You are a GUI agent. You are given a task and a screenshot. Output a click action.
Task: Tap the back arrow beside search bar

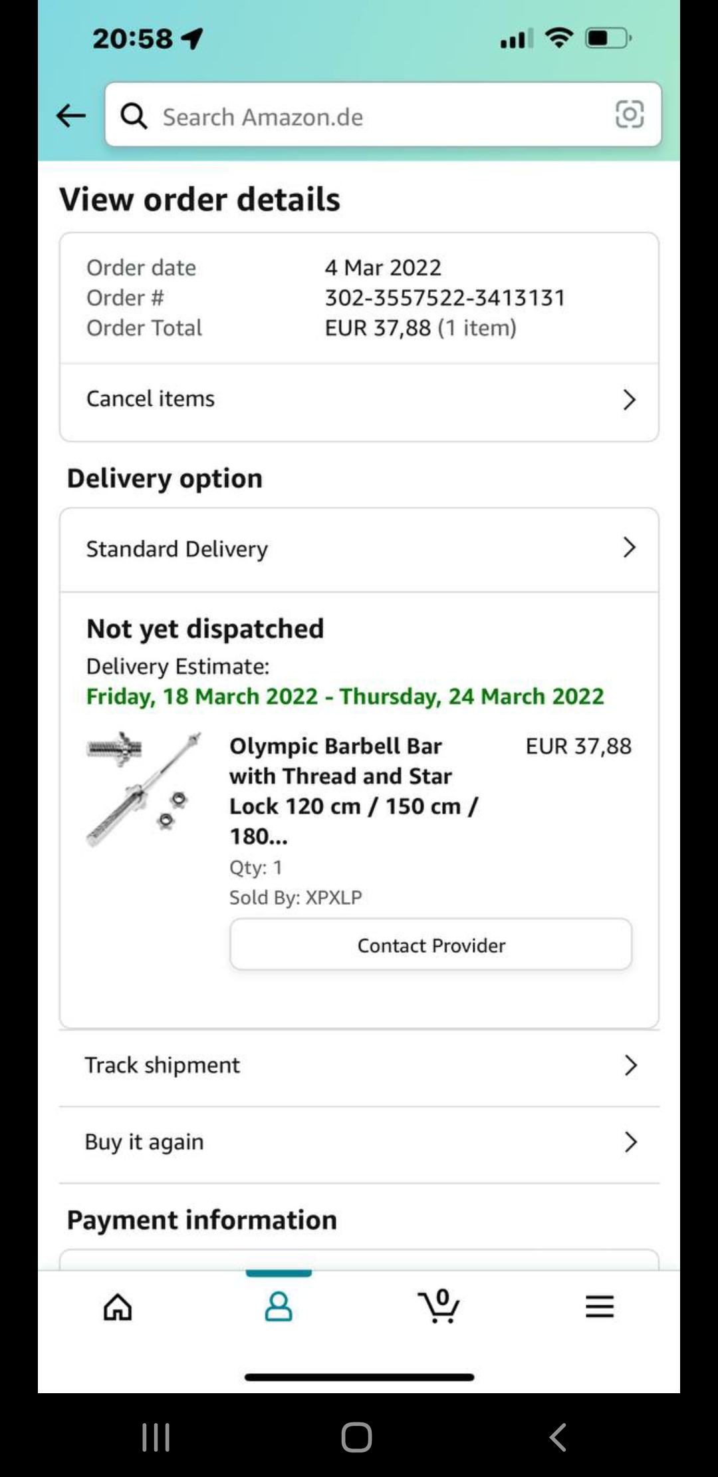click(71, 116)
